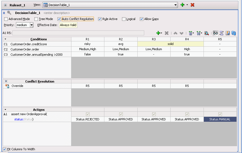Select condition row C2 CustomerOrder.order

[x=37, y=49]
